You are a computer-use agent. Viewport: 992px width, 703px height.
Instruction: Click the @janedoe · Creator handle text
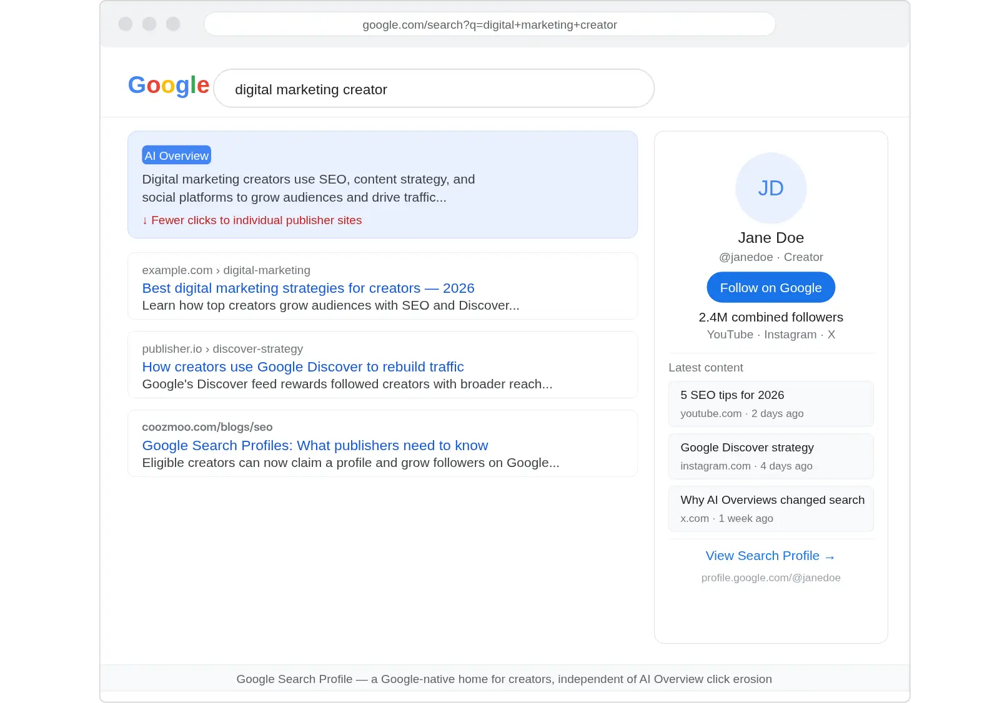pos(771,257)
